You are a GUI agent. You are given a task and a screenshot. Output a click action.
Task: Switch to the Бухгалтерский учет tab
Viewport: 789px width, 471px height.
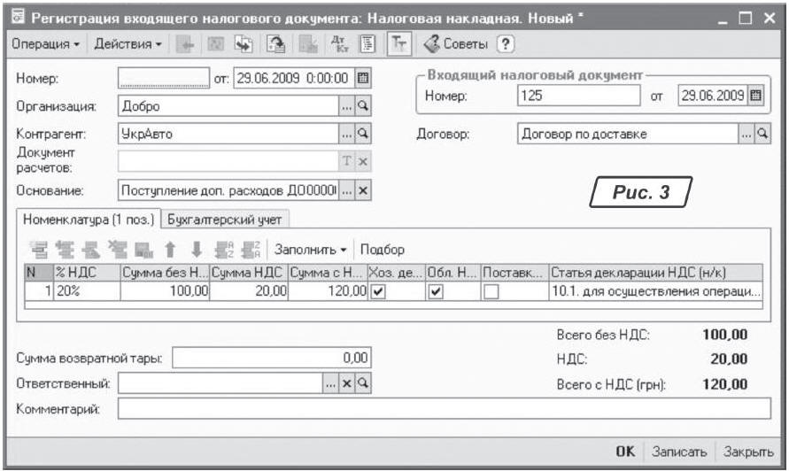[x=226, y=219]
